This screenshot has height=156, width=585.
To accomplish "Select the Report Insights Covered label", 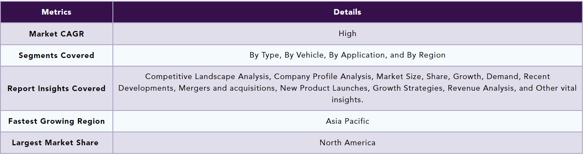I will [56, 88].
